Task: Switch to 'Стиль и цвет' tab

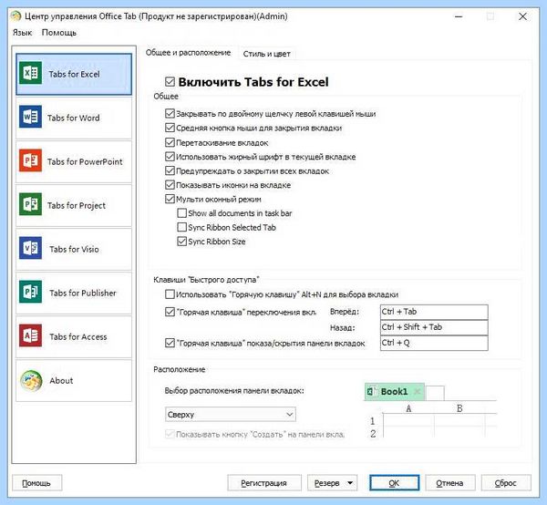Action: 267,54
